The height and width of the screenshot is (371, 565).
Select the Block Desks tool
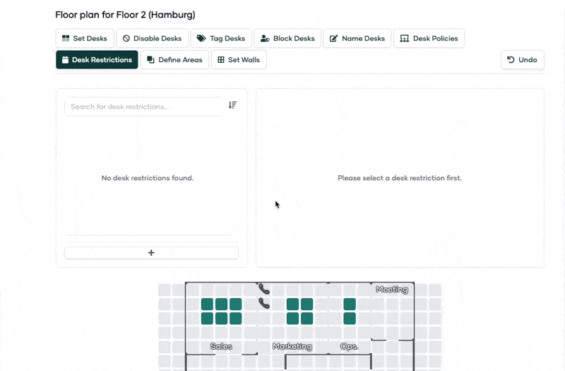click(x=287, y=38)
